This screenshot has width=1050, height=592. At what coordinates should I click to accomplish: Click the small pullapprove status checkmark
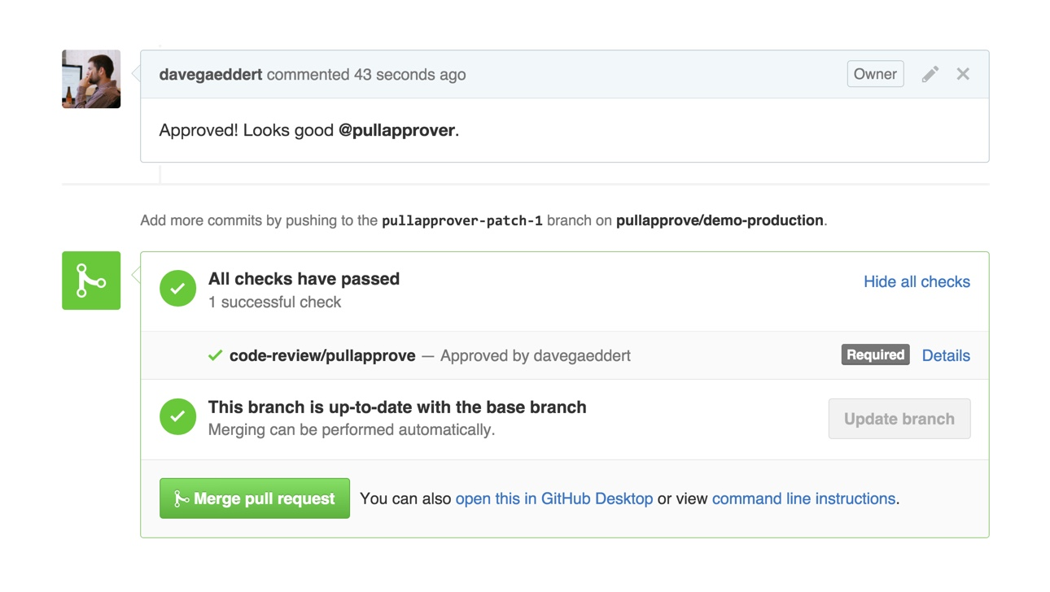pyautogui.click(x=215, y=355)
